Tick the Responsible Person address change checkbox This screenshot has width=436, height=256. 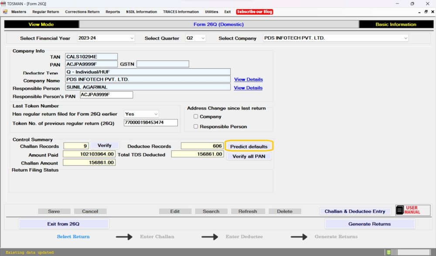click(x=196, y=126)
